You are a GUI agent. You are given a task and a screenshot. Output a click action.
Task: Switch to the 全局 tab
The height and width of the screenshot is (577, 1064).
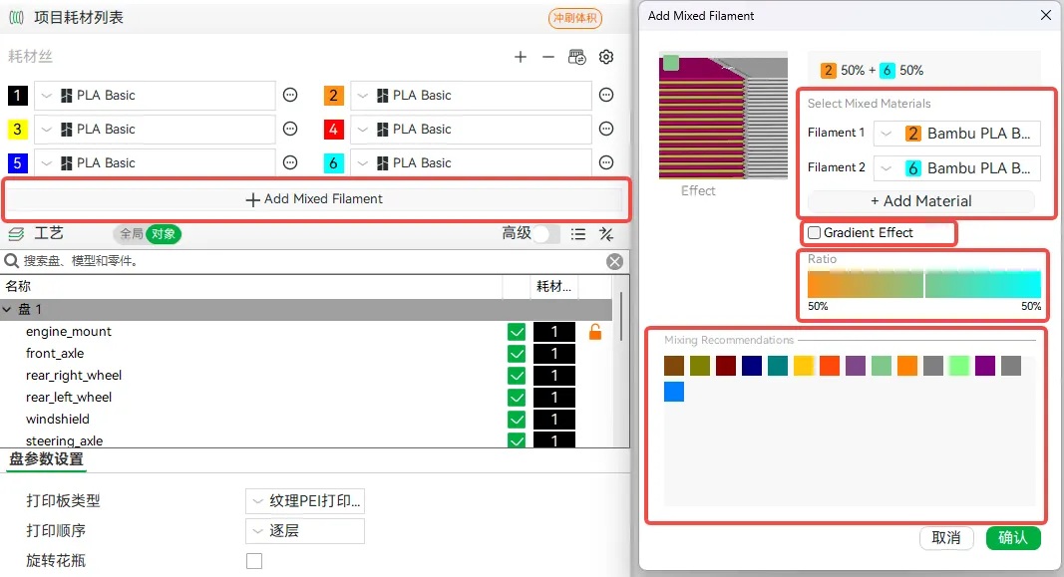coord(131,234)
